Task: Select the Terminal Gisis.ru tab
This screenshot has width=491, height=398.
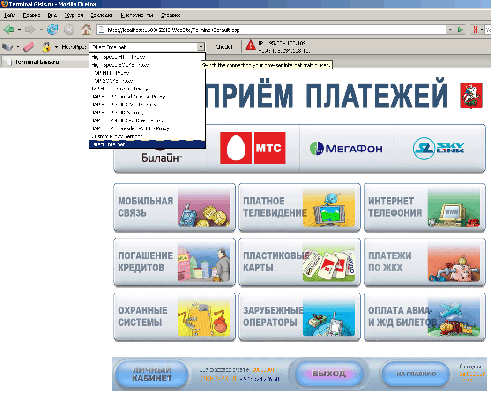Action: (x=46, y=62)
